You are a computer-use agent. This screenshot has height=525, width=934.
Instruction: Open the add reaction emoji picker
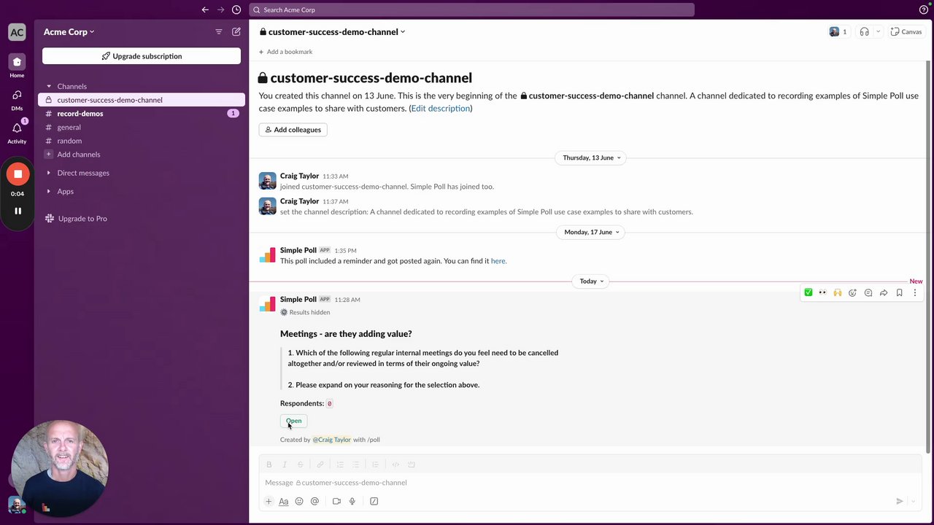click(x=852, y=292)
